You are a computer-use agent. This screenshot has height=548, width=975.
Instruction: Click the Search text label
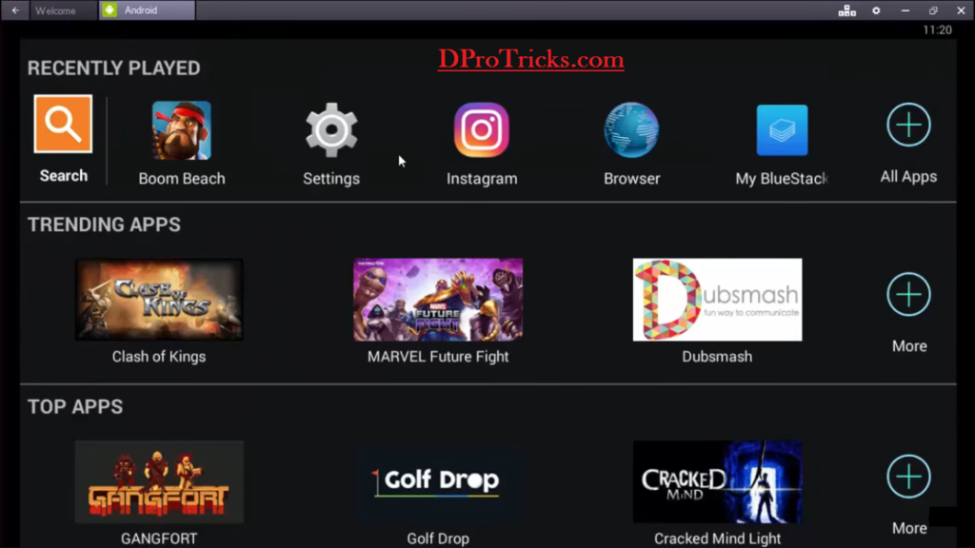(64, 176)
